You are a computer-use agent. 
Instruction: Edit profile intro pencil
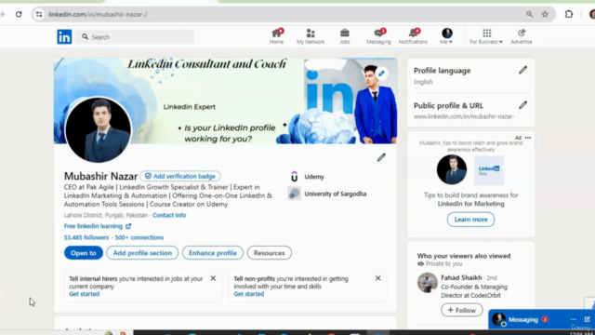click(381, 157)
